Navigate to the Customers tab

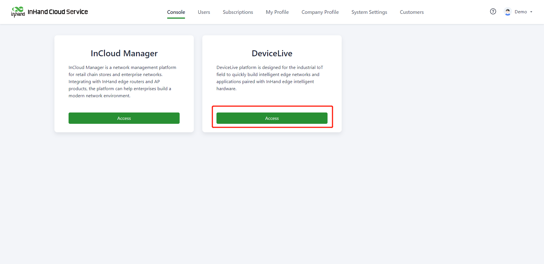coord(412,12)
